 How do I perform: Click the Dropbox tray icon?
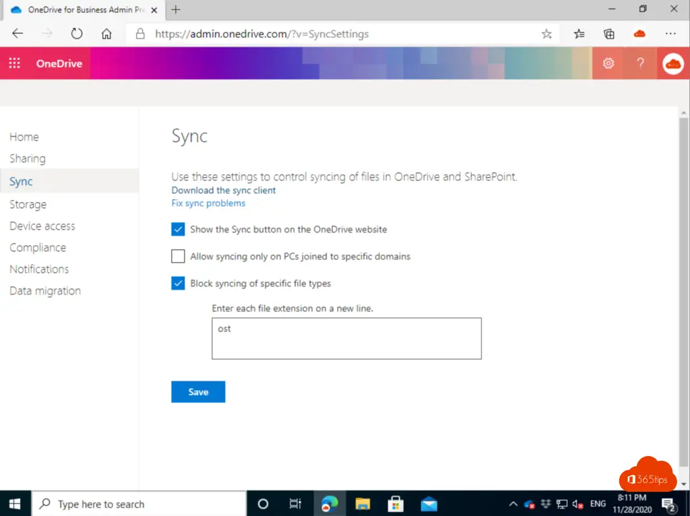(546, 504)
